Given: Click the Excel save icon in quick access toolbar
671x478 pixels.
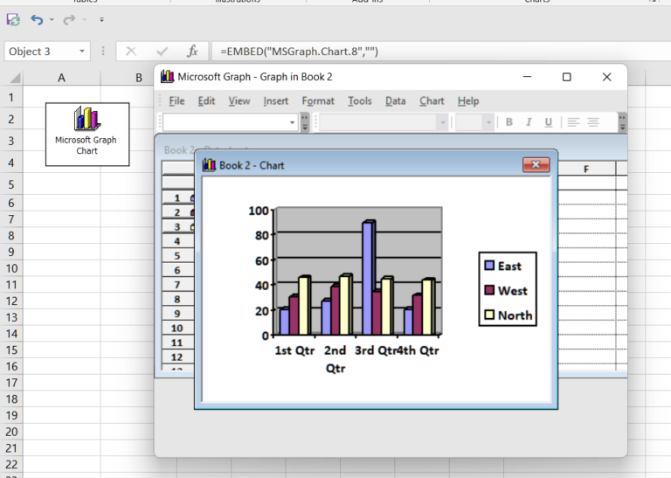Looking at the screenshot, I should pyautogui.click(x=13, y=20).
